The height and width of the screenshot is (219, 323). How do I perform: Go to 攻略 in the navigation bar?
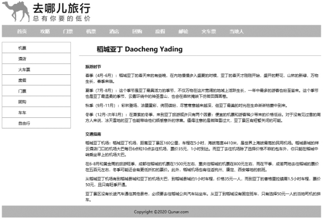(45, 31)
